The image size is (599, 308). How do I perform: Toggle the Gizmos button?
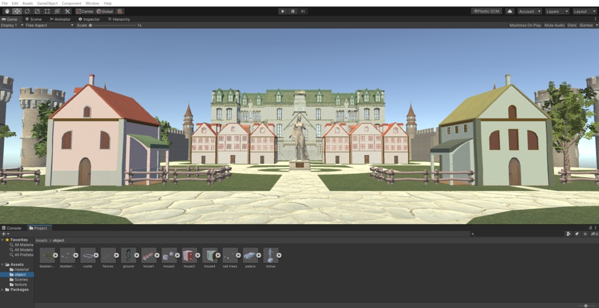(586, 25)
